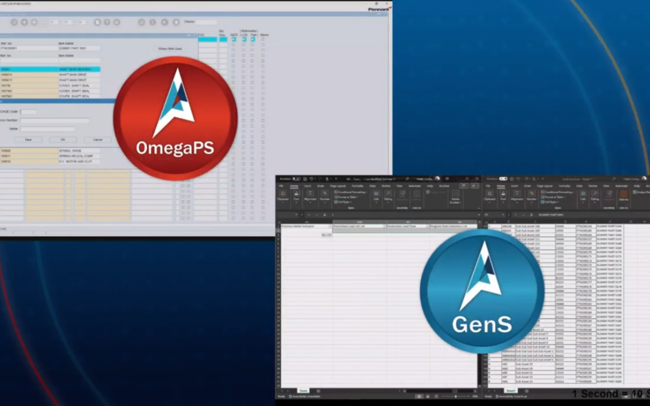650x406 pixels.
Task: Open Format as Table dropdown in right Excel
Action: pos(554,197)
